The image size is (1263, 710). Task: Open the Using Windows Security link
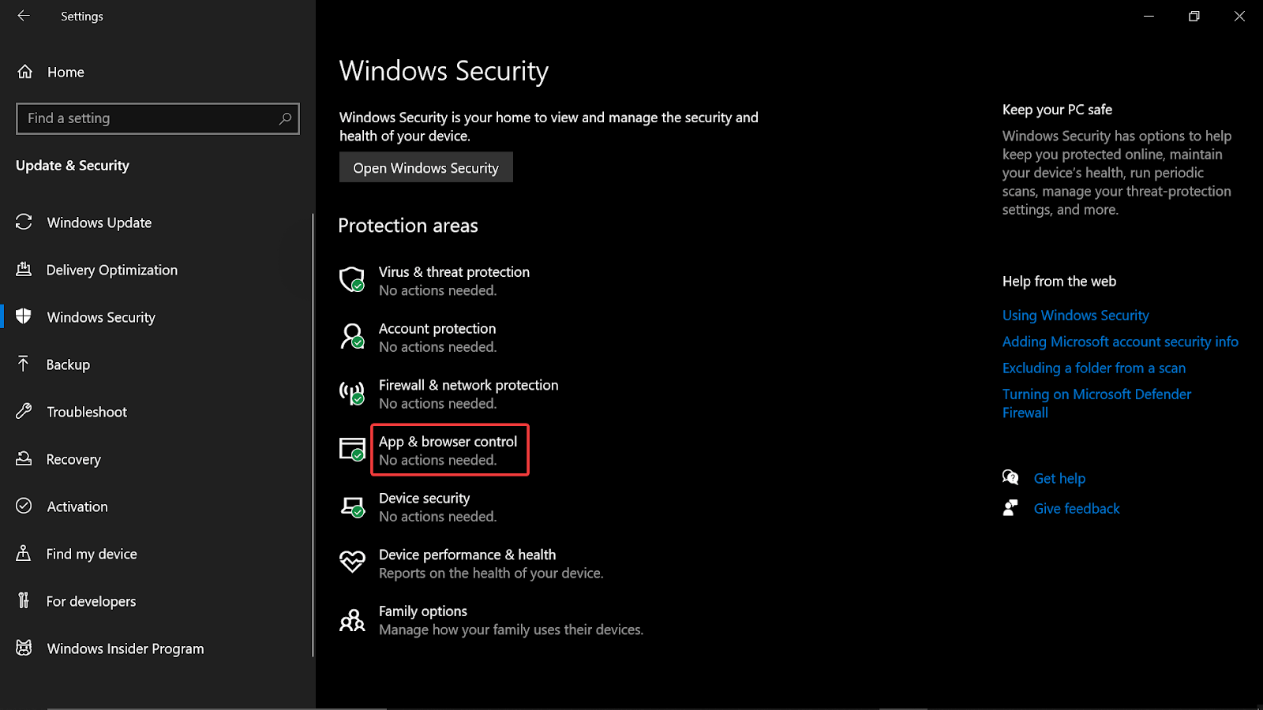coord(1075,315)
